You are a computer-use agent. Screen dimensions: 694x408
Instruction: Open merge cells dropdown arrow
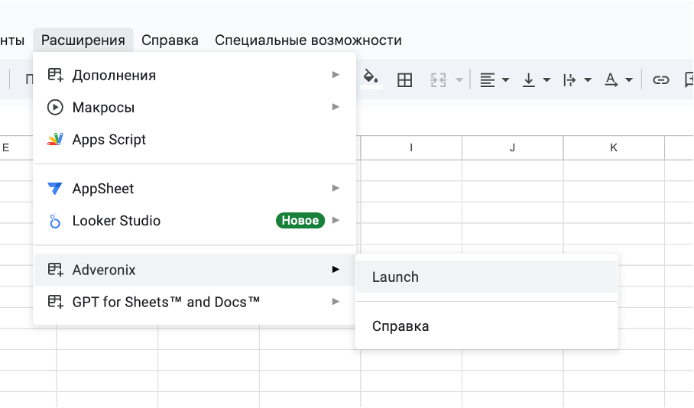point(459,80)
